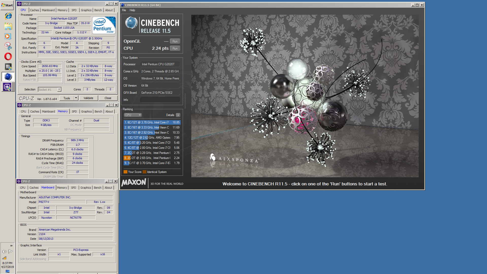
Task: Click the MAXON logo
Action: point(134,182)
